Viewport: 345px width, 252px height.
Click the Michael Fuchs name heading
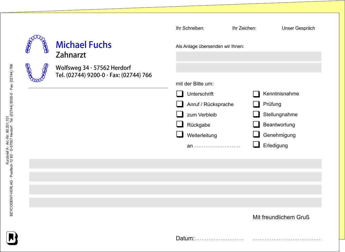(84, 45)
